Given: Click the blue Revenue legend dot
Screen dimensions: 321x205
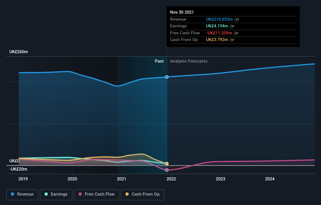Looking at the screenshot, I should pyautogui.click(x=13, y=194).
